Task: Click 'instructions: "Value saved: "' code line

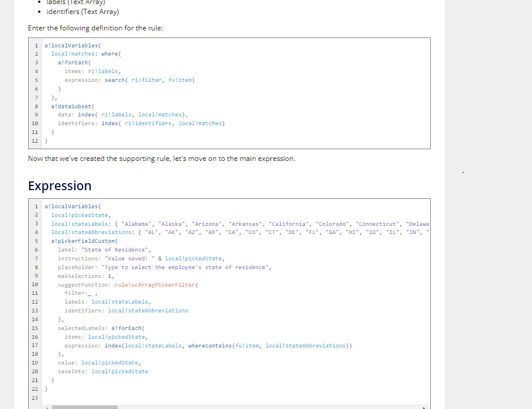Action: [x=141, y=259]
